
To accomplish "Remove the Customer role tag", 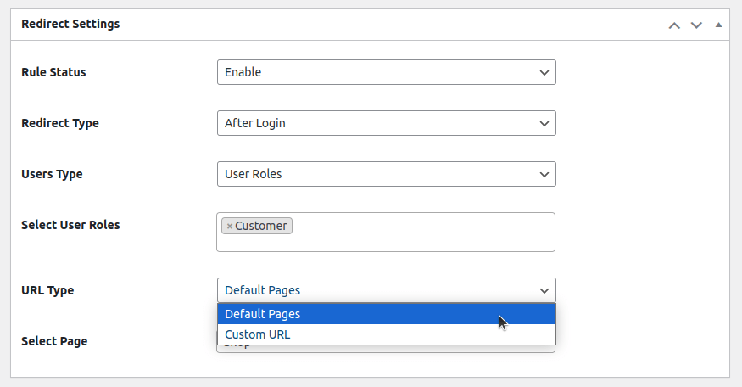I will [x=229, y=226].
